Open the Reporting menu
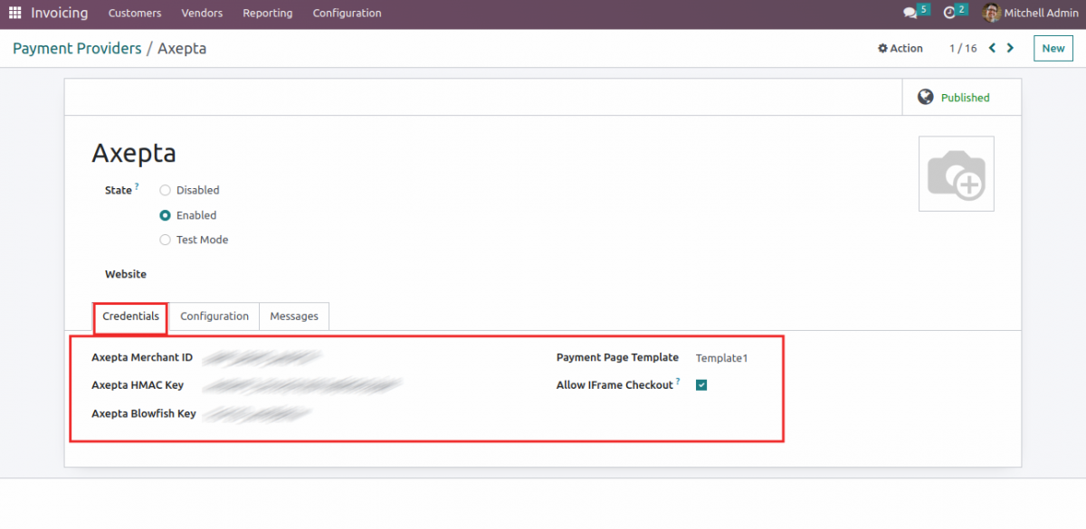 click(267, 13)
